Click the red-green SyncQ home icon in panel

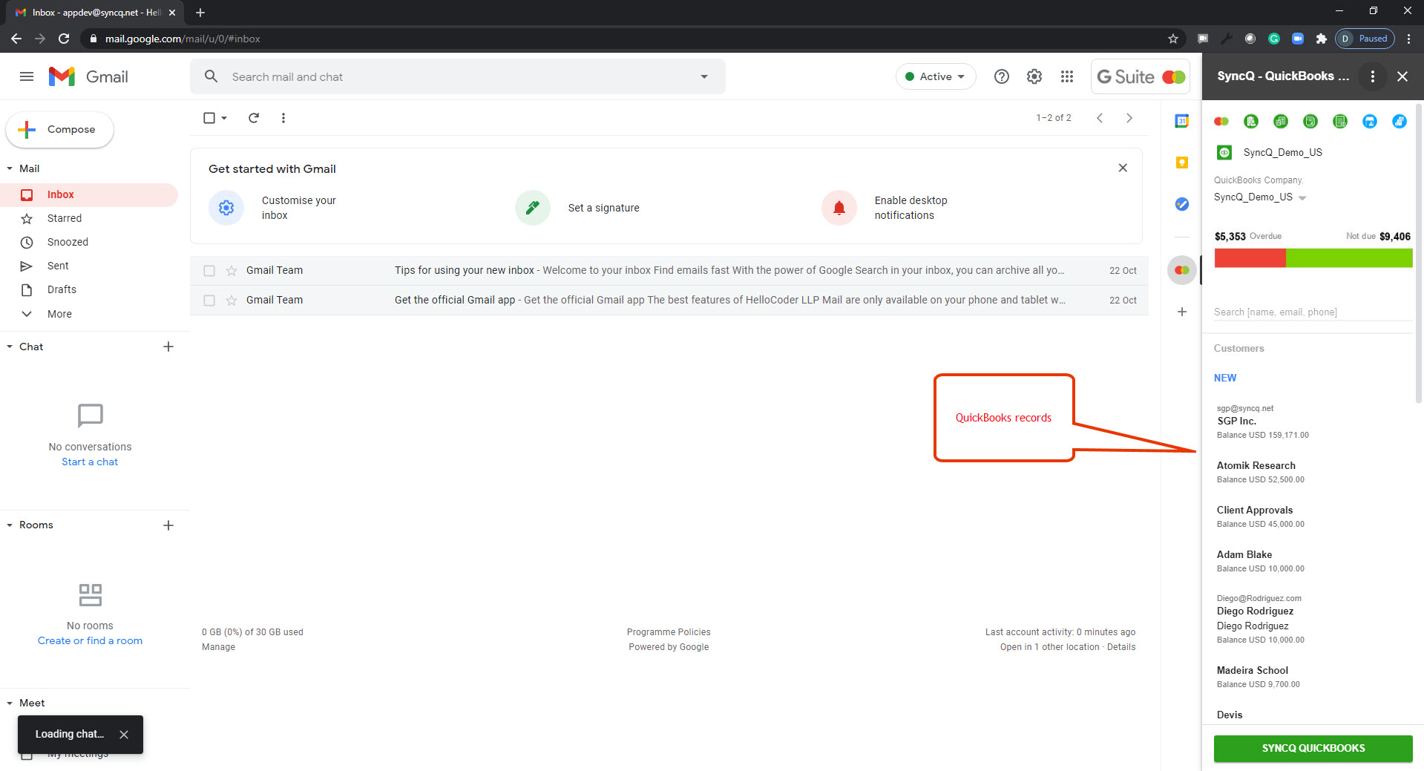click(x=1221, y=122)
